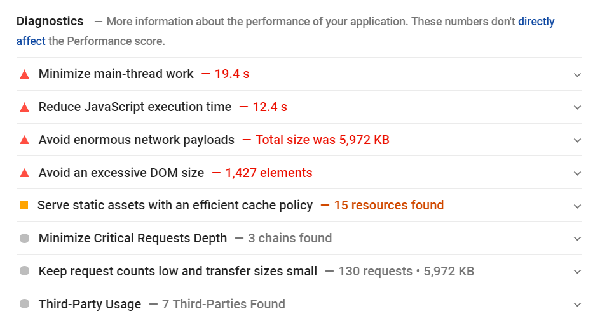Click gray circle beside Critical Requests Depth
600x330 pixels.
coord(25,239)
